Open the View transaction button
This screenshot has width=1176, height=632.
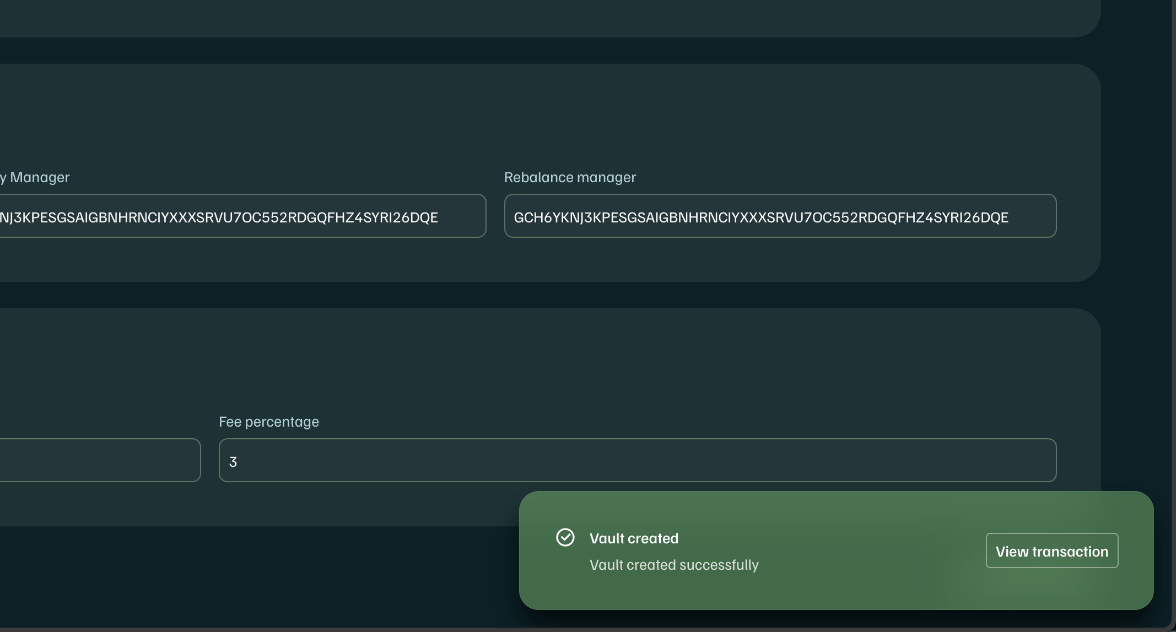coord(1051,551)
